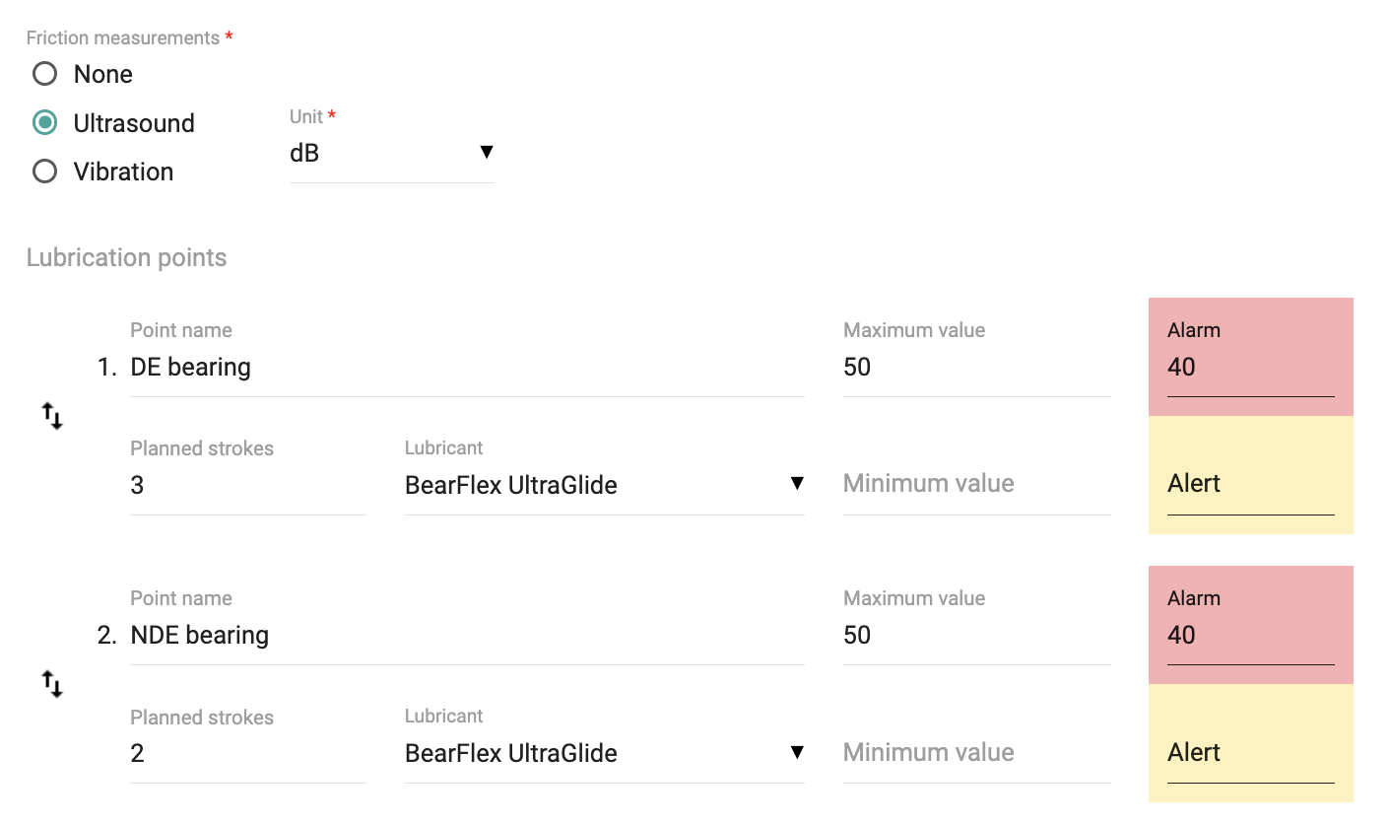Click reorder arrows icon for DE bearing
Screen dimensions: 1389x824
pyautogui.click(x=52, y=417)
